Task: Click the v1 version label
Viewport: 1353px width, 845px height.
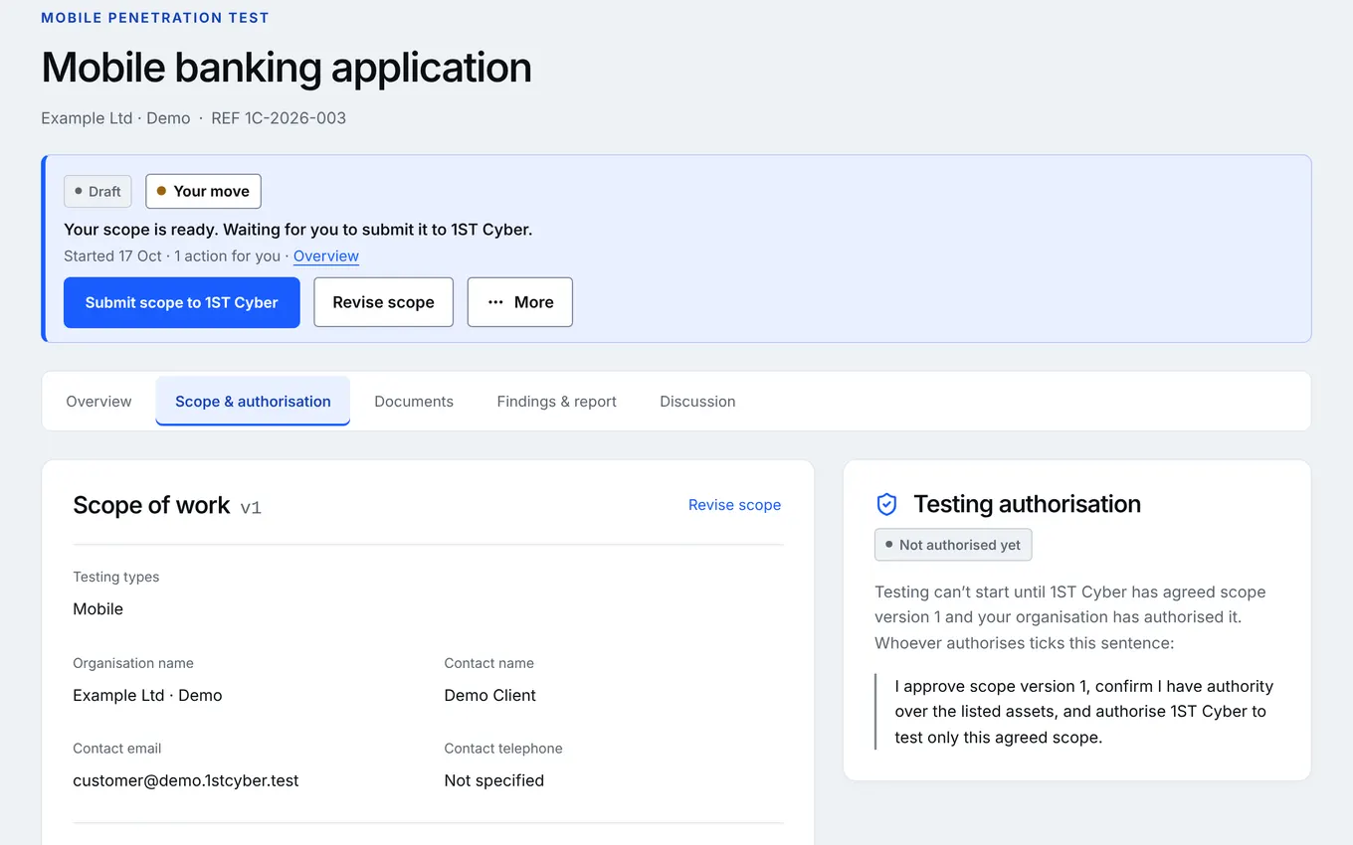Action: tap(251, 507)
